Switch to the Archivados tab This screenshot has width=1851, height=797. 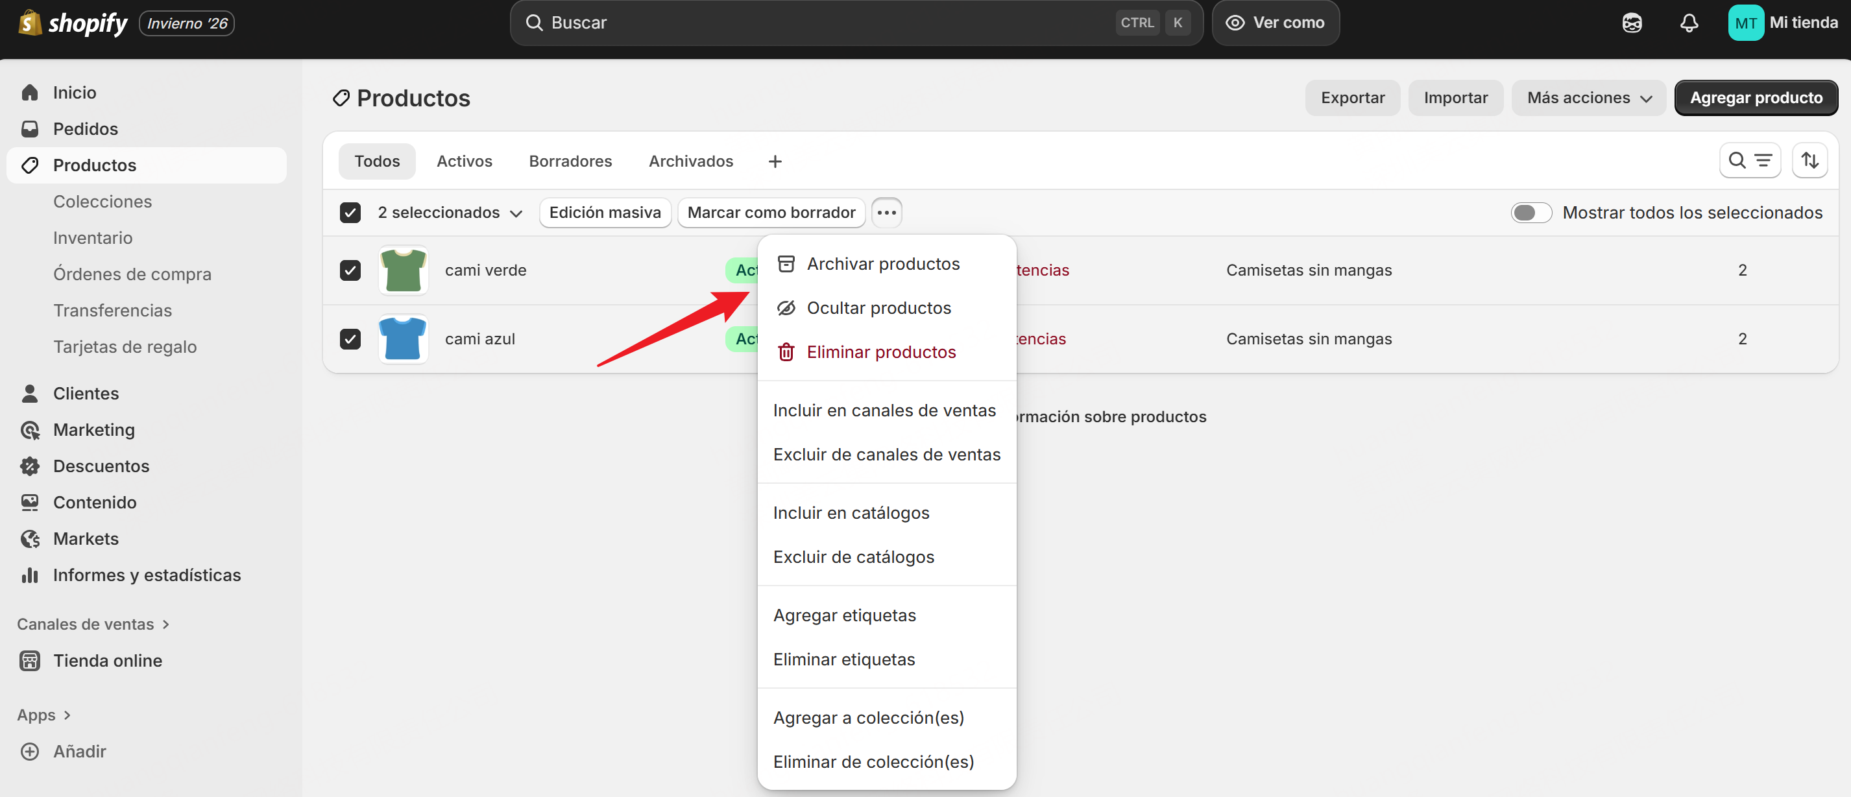(x=690, y=161)
